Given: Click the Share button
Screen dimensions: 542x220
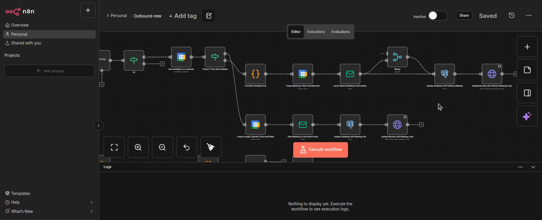Looking at the screenshot, I should coord(464,15).
